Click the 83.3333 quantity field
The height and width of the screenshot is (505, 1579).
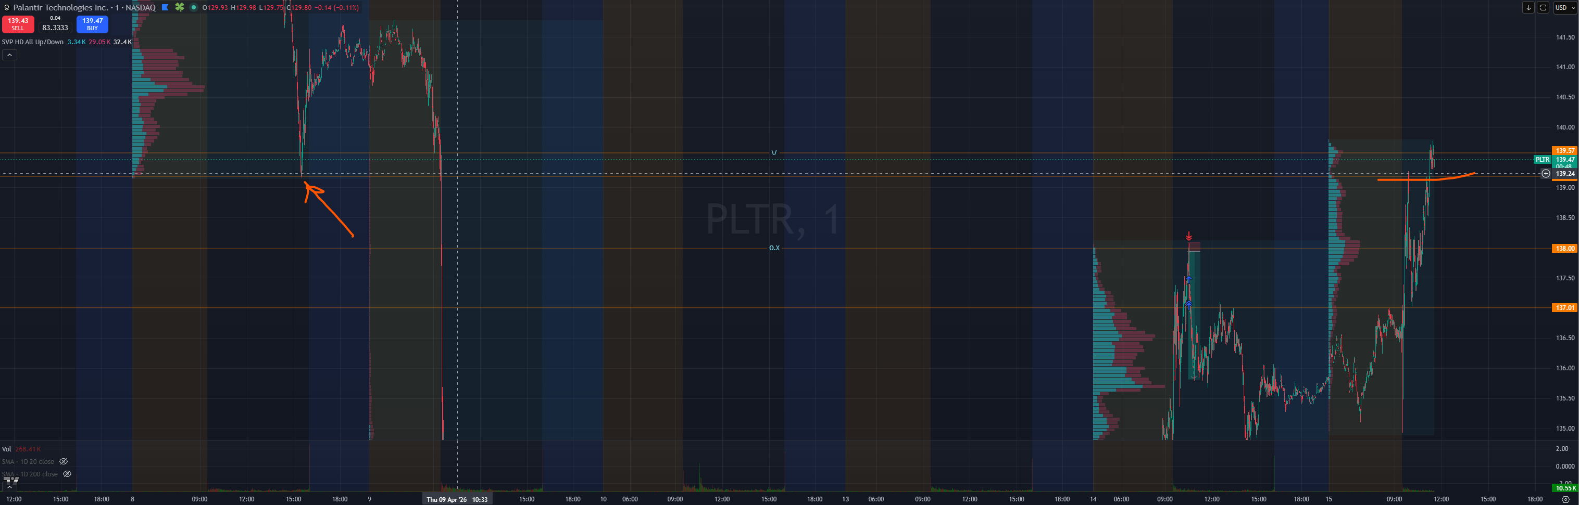[55, 28]
